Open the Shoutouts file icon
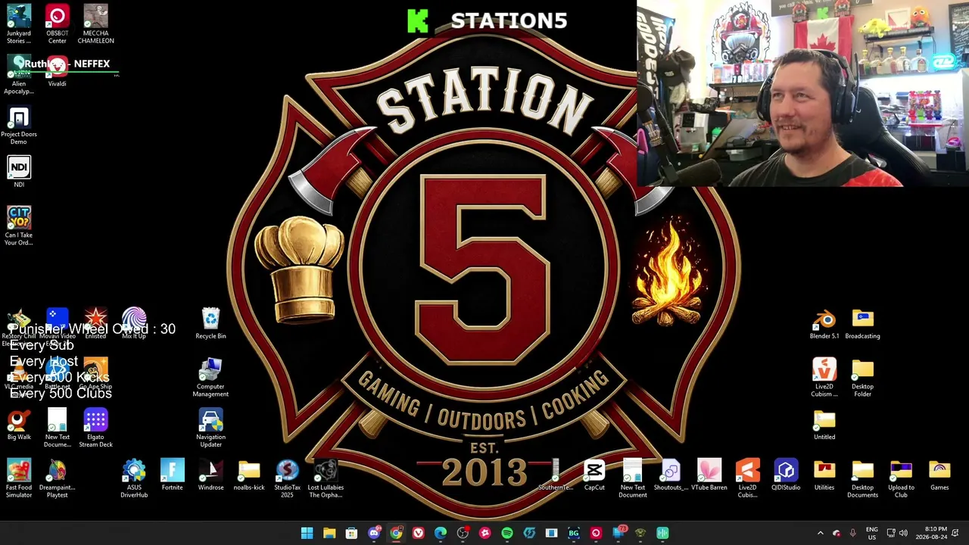 click(x=671, y=475)
